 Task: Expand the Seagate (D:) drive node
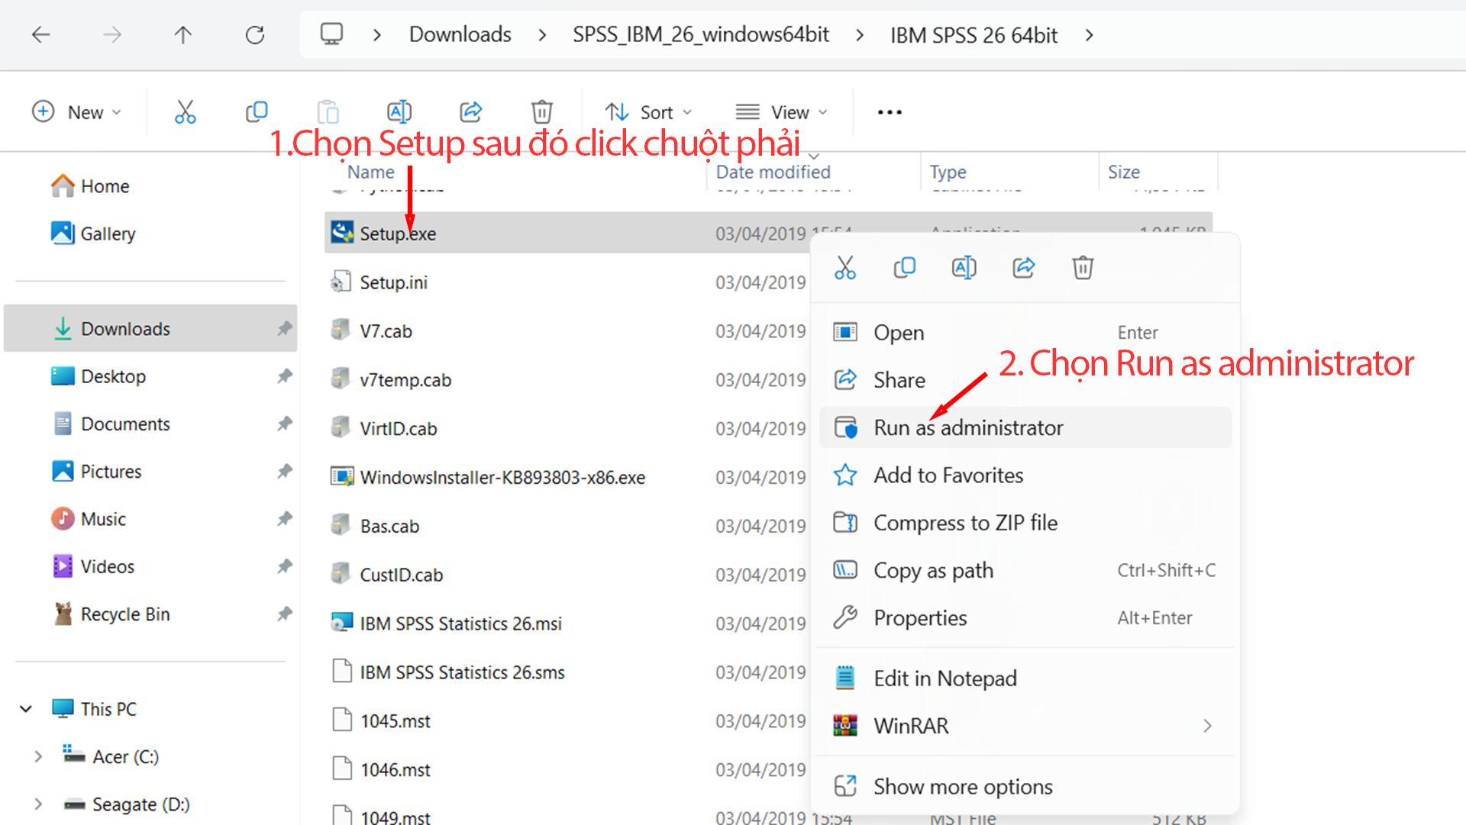(37, 804)
